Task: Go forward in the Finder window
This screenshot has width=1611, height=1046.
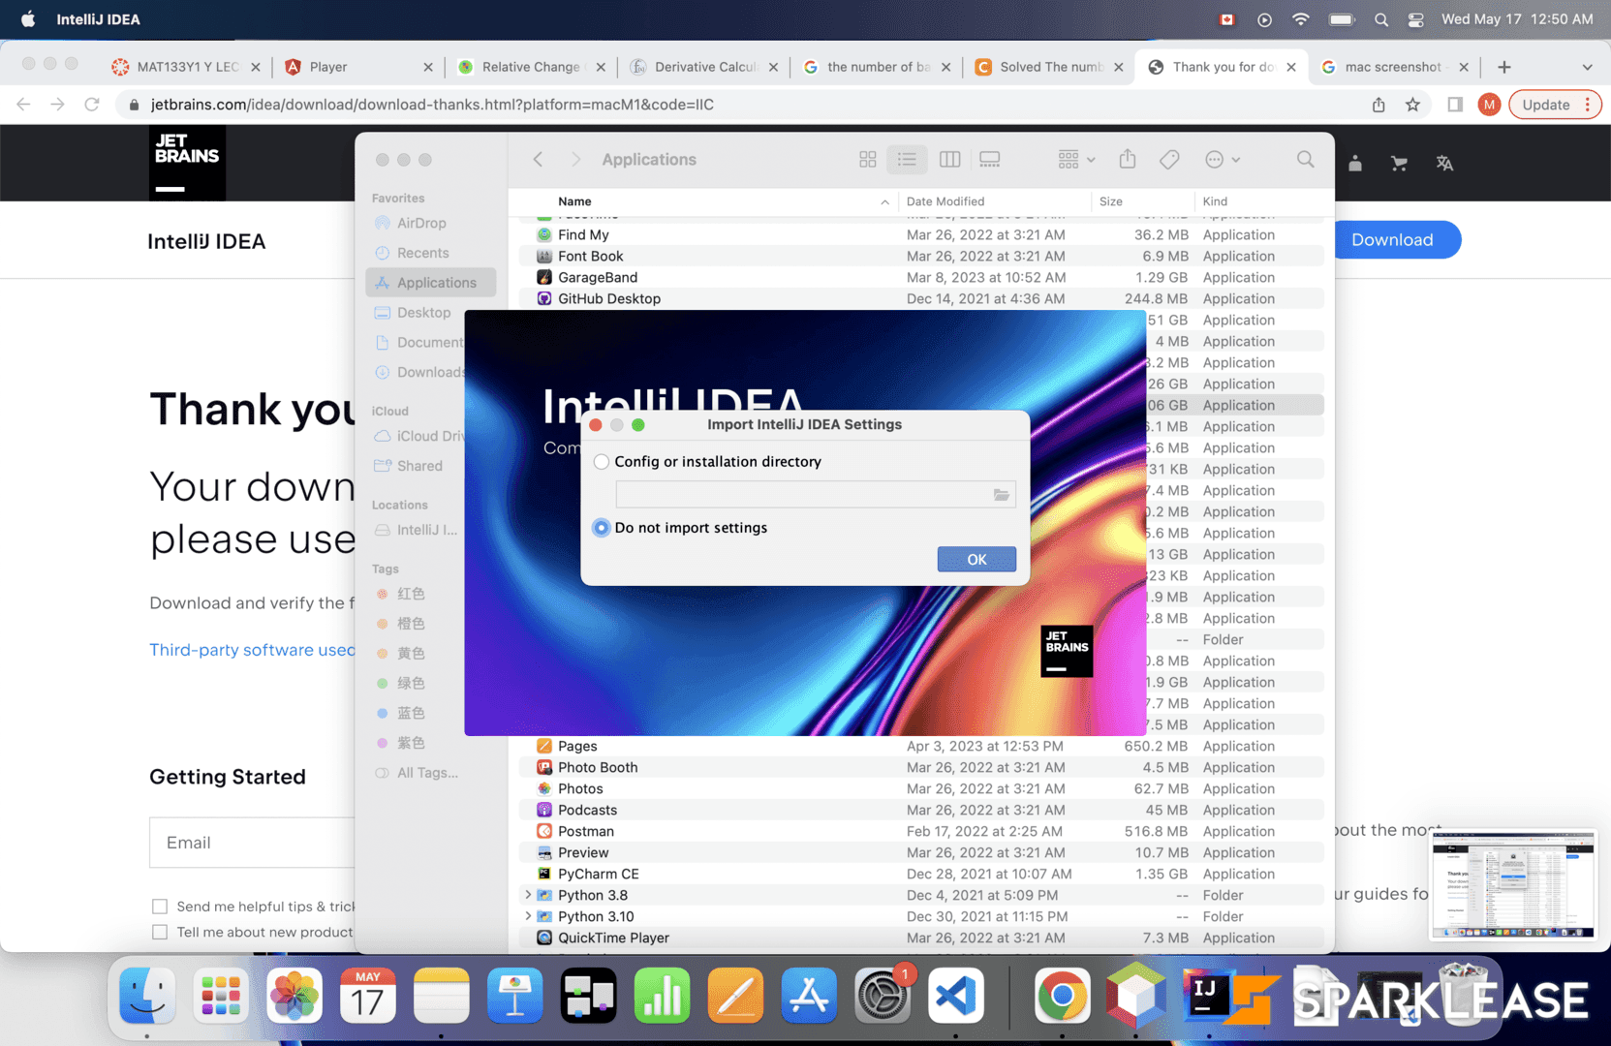Action: (x=575, y=160)
